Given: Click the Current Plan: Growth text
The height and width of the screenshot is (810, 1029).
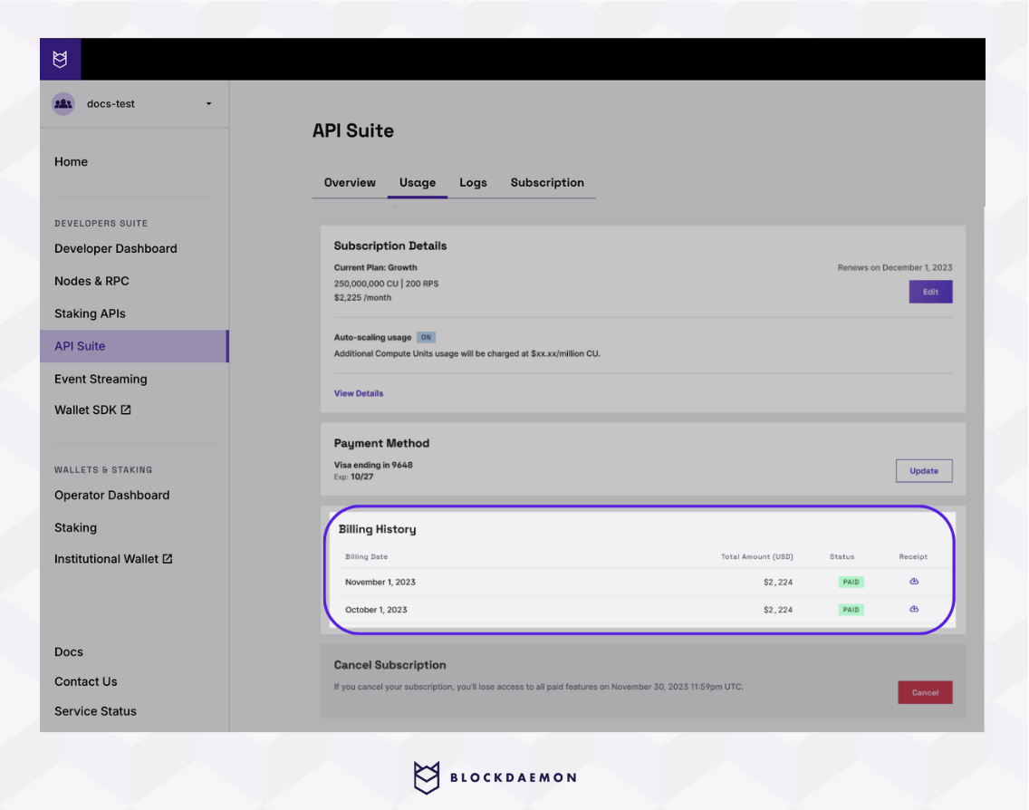Looking at the screenshot, I should click(x=375, y=268).
